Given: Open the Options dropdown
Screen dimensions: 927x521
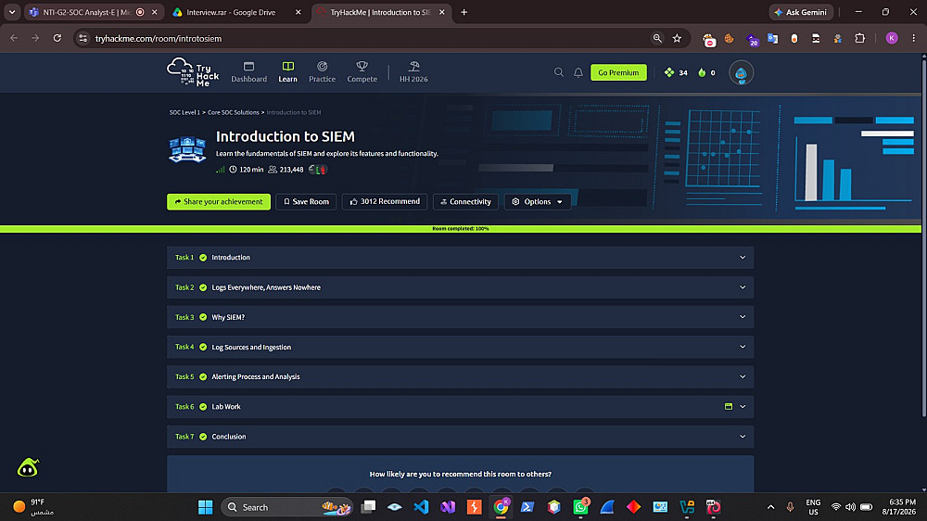Looking at the screenshot, I should click(538, 202).
